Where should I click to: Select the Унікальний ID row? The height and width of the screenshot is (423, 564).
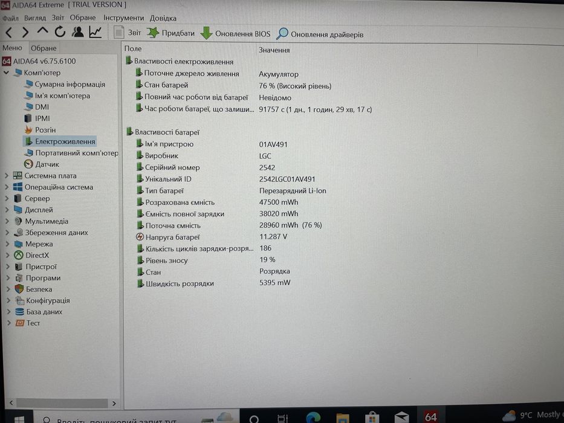pos(226,179)
